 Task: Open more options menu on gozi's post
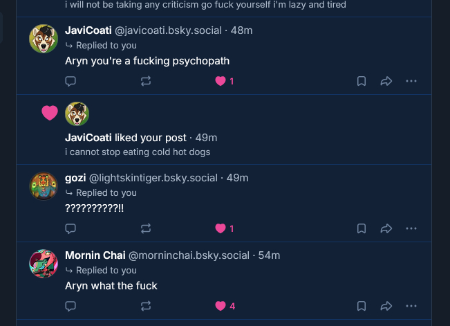pyautogui.click(x=411, y=228)
